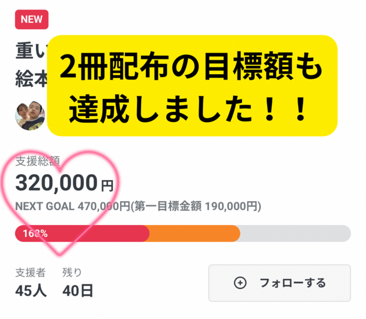Click the 45人 supporter count
The image size is (366, 319).
31,291
